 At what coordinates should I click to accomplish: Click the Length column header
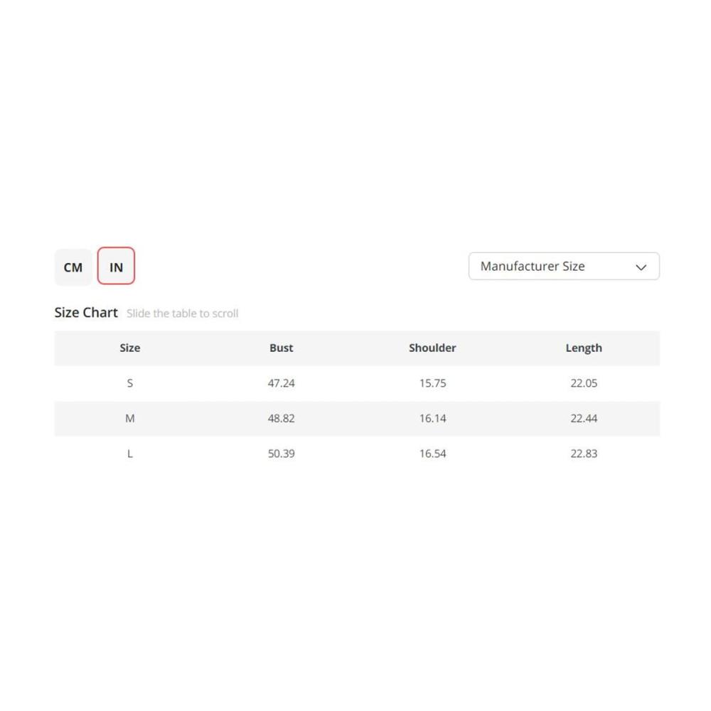(584, 348)
